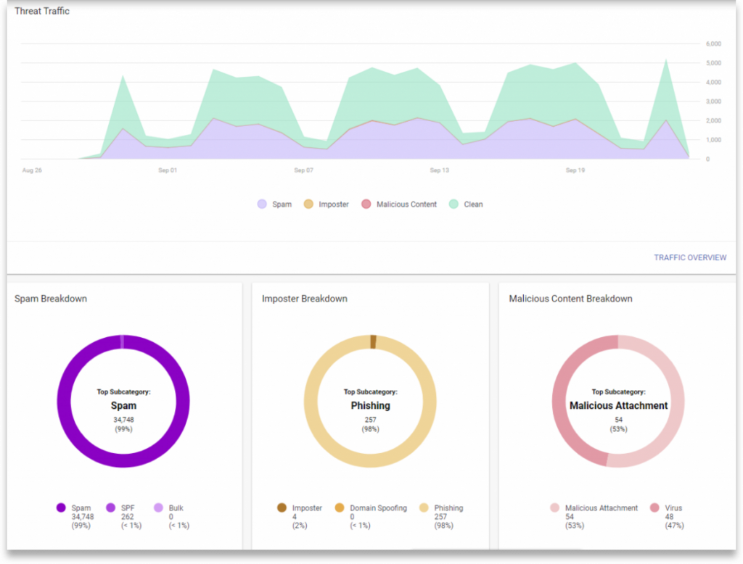743x564 pixels.
Task: Click the 34,748 count inside Spam donut
Action: point(123,420)
